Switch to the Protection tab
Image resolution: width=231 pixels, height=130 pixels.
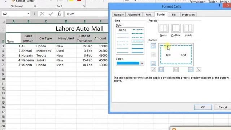[x=188, y=14]
